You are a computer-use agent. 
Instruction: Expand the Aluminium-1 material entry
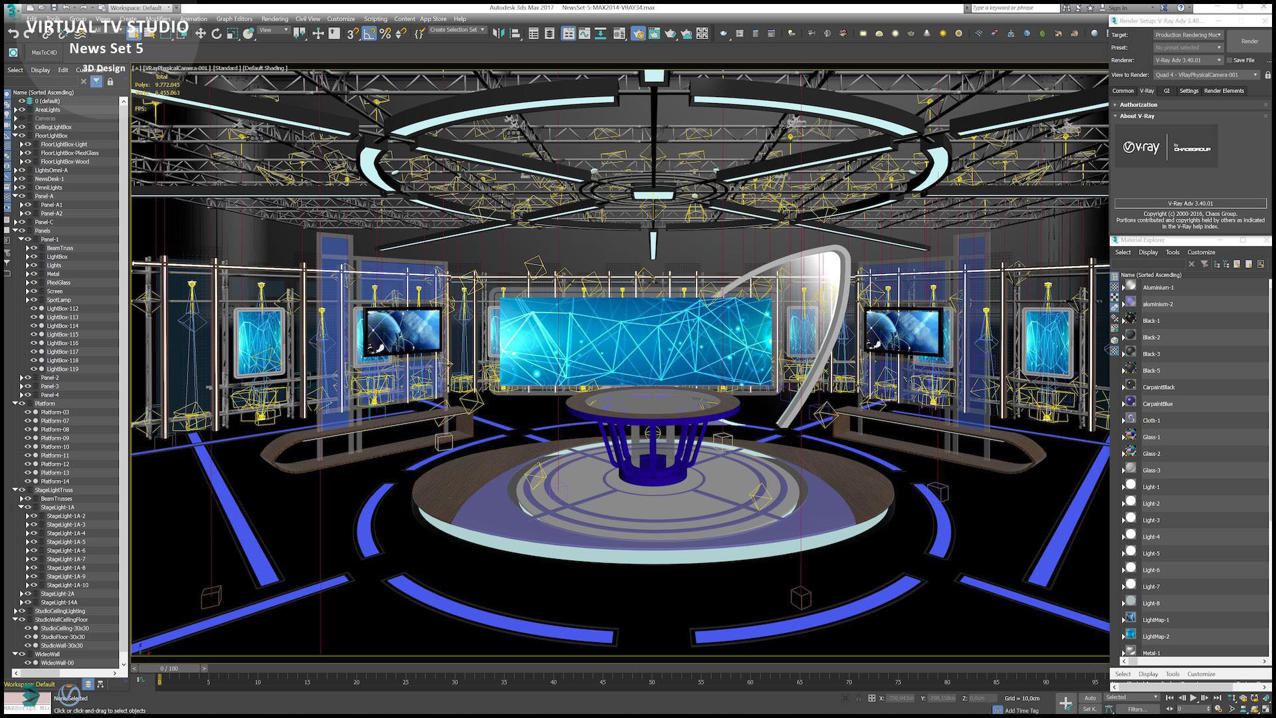click(x=1123, y=288)
